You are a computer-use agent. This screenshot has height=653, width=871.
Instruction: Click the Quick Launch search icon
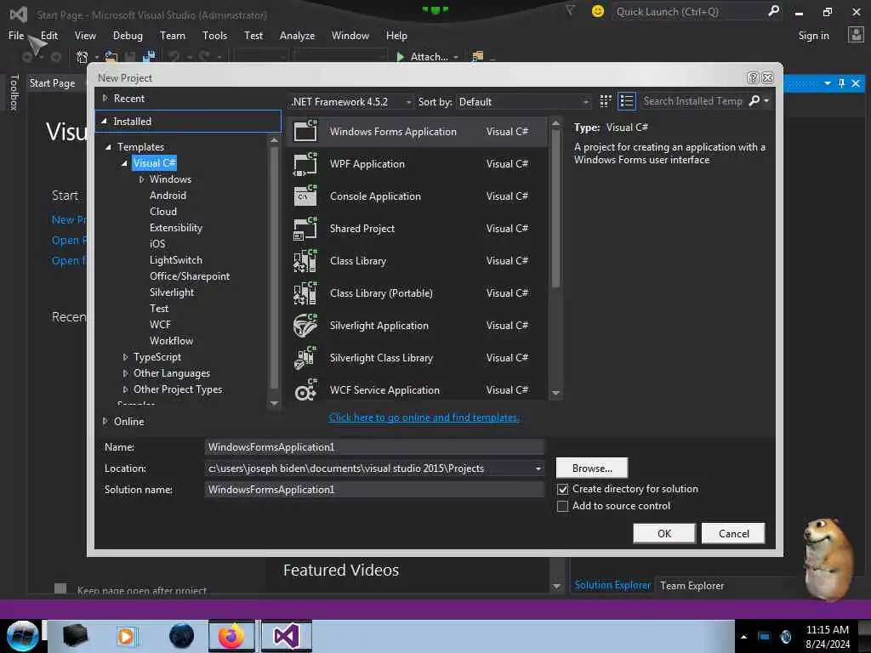(x=773, y=10)
